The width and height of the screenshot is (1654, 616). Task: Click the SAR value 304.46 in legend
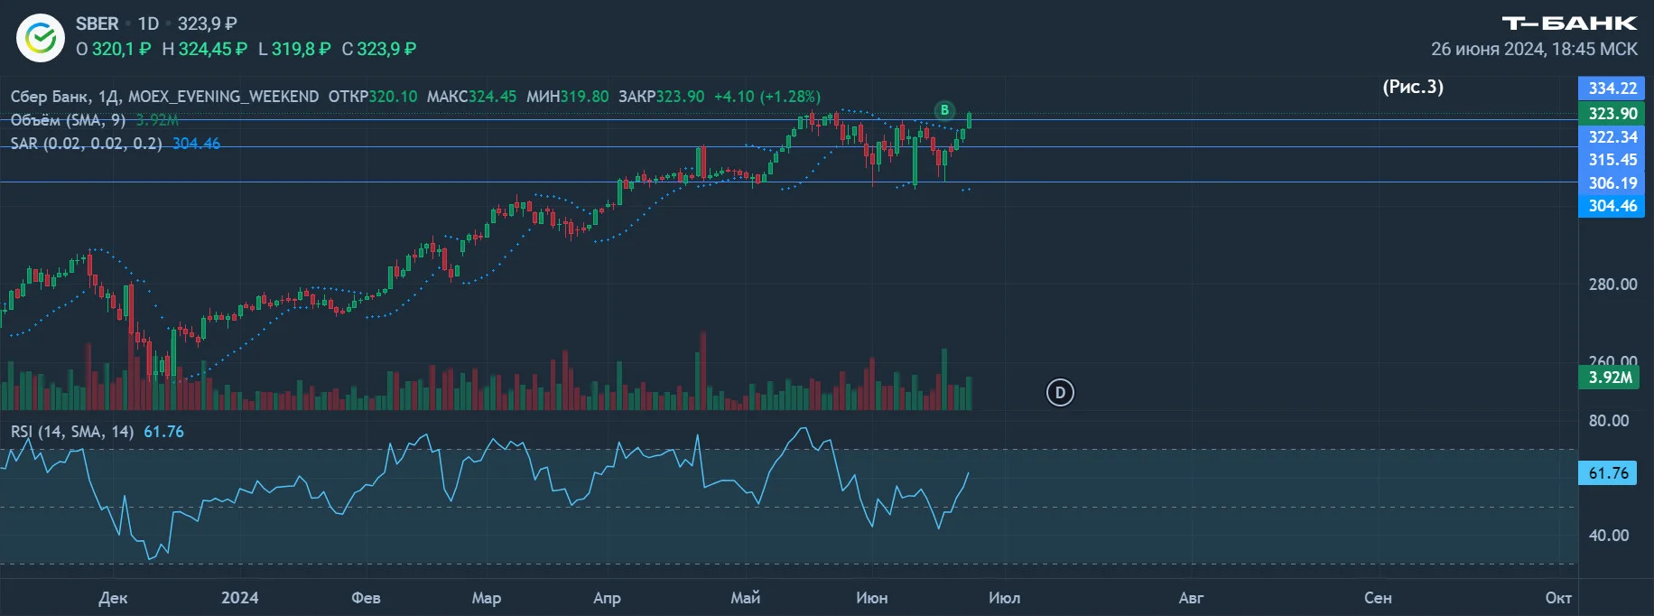[x=196, y=143]
